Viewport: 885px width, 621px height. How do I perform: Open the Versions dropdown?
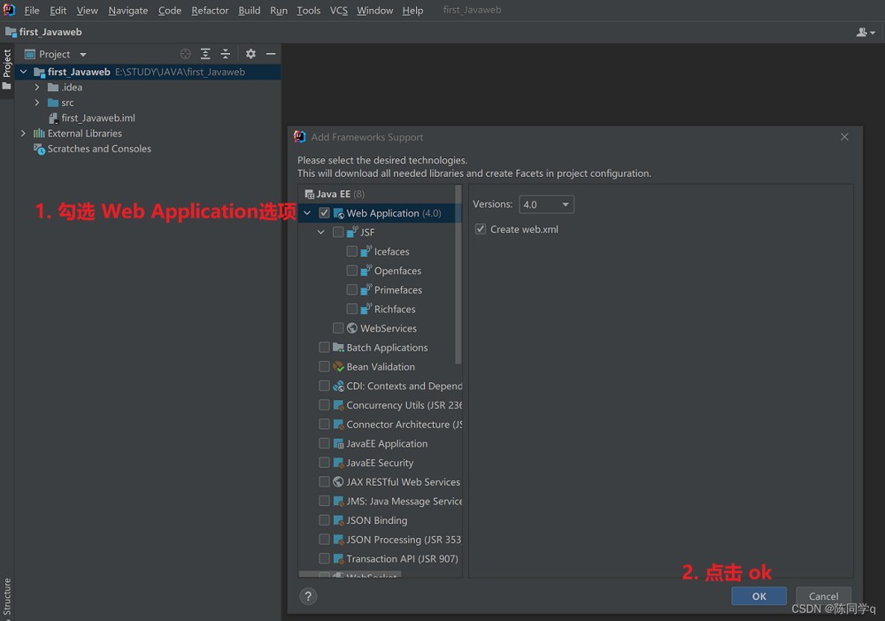(546, 204)
